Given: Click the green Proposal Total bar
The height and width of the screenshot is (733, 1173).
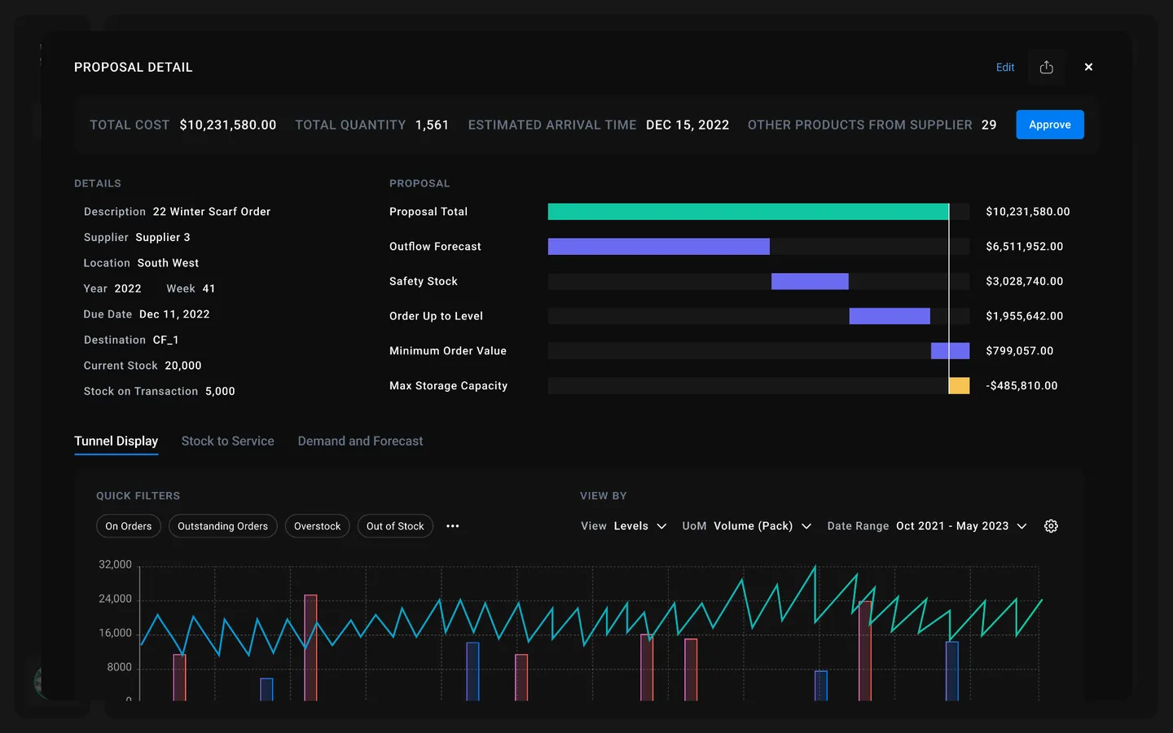Looking at the screenshot, I should click(x=749, y=211).
